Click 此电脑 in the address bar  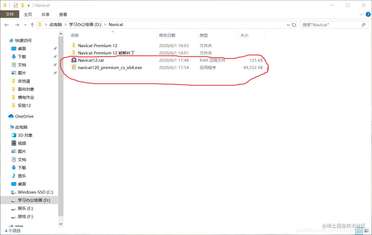[x=56, y=24]
